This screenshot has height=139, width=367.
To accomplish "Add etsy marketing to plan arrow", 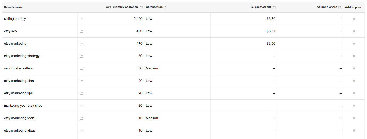I will coord(354,44).
